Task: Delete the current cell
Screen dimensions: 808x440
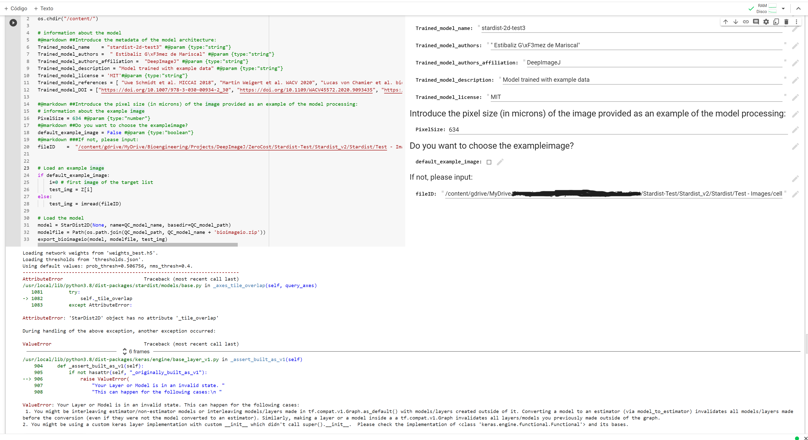Action: pos(786,22)
